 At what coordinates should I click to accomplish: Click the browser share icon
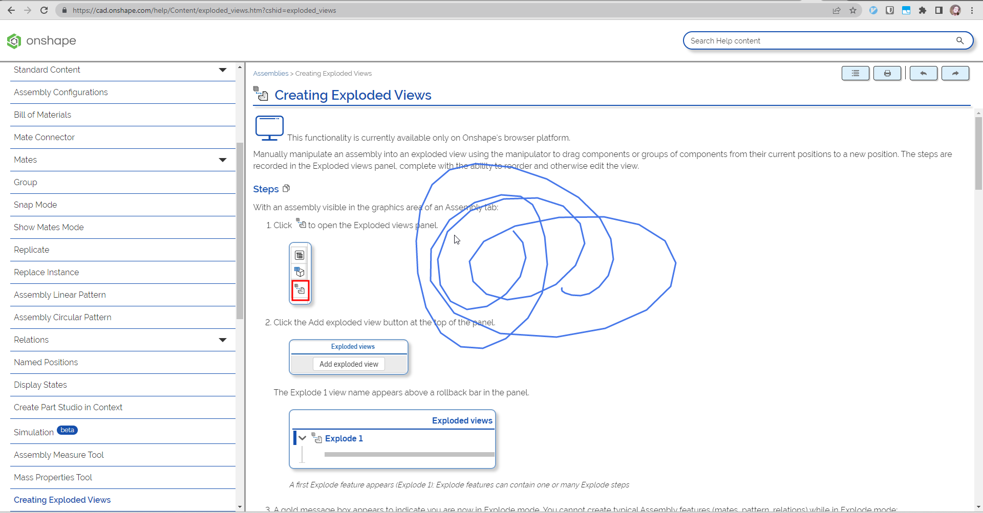(x=837, y=10)
